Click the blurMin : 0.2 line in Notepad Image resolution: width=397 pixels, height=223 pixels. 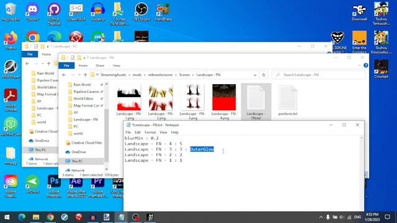pos(141,138)
